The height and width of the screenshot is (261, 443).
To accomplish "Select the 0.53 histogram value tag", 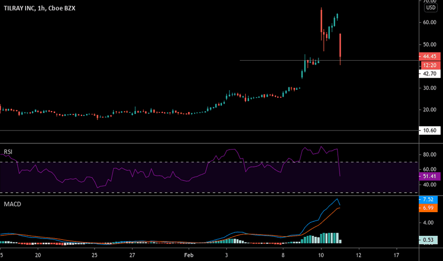I will pyautogui.click(x=428, y=240).
